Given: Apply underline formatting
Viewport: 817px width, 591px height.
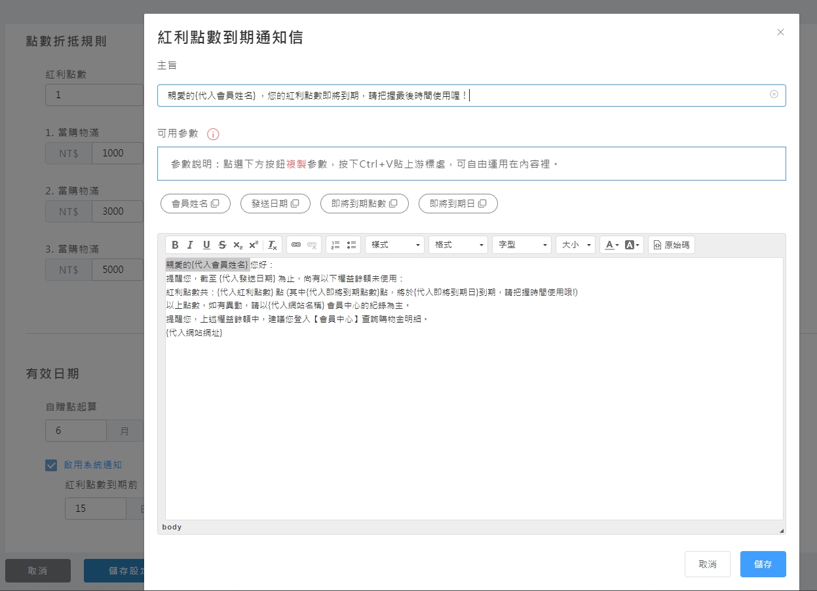Looking at the screenshot, I should click(206, 245).
